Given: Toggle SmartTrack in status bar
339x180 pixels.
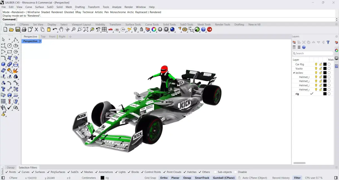Looking at the screenshot, I should point(202,178).
